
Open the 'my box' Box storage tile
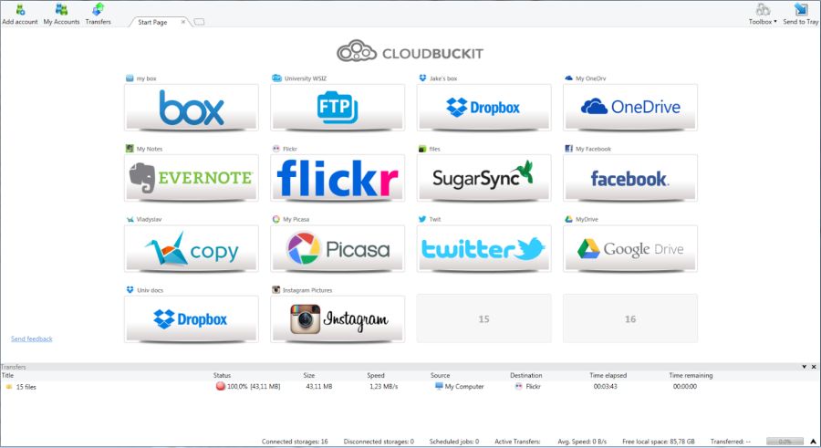click(x=192, y=108)
